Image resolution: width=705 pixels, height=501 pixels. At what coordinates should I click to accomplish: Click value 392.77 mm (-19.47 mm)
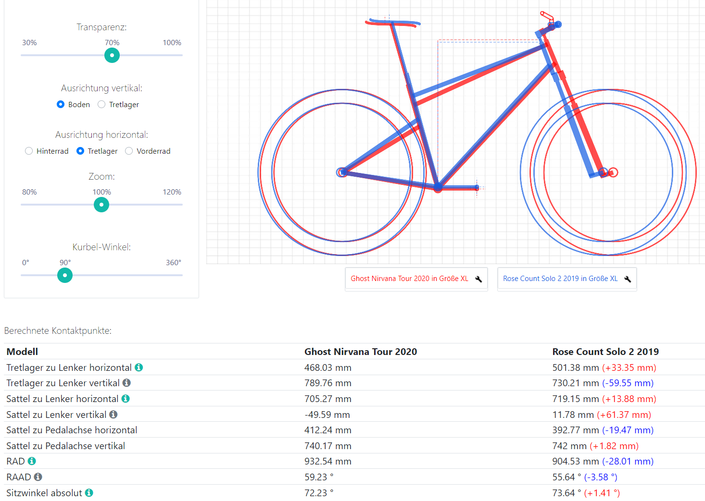point(603,430)
